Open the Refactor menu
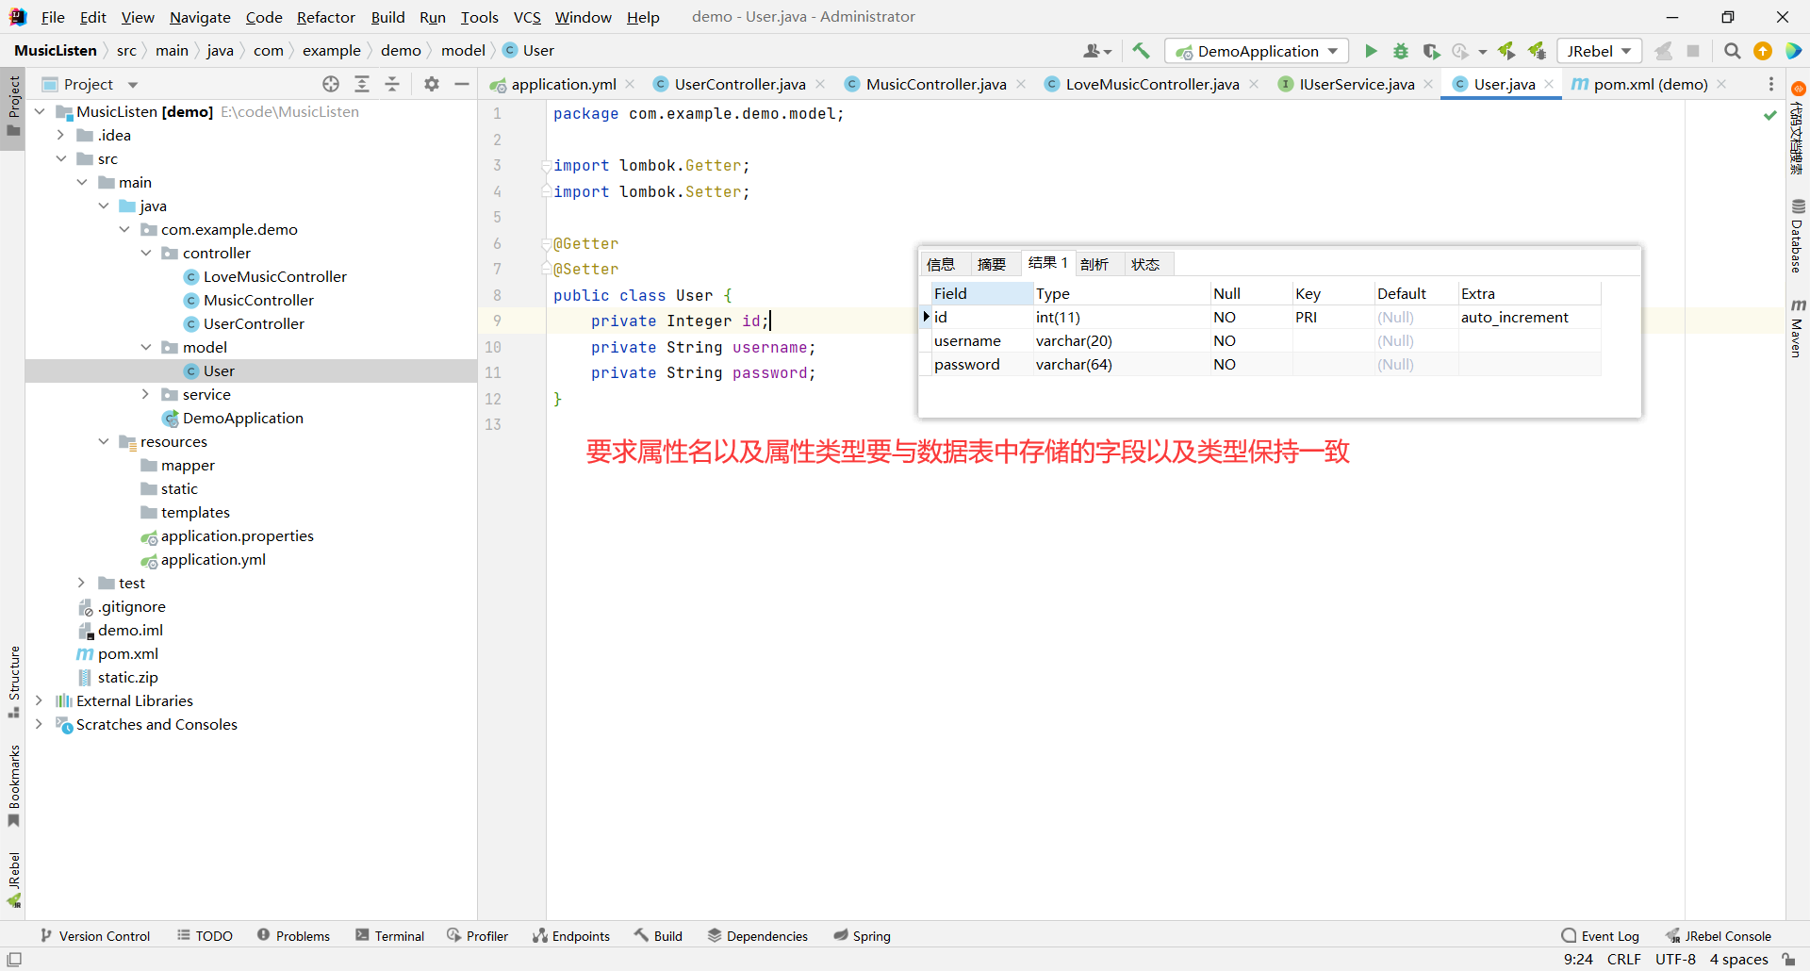Screen dimensions: 1810x971 coord(325,17)
